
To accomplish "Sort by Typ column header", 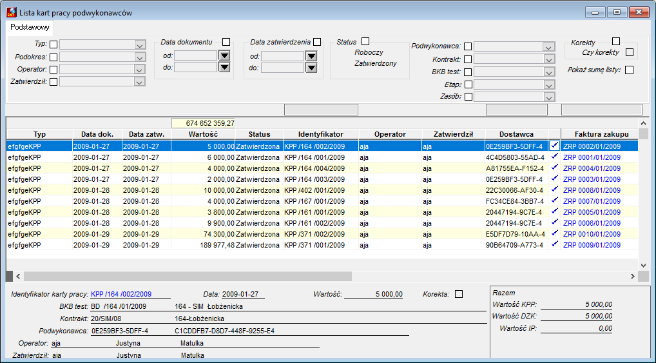I will click(39, 134).
